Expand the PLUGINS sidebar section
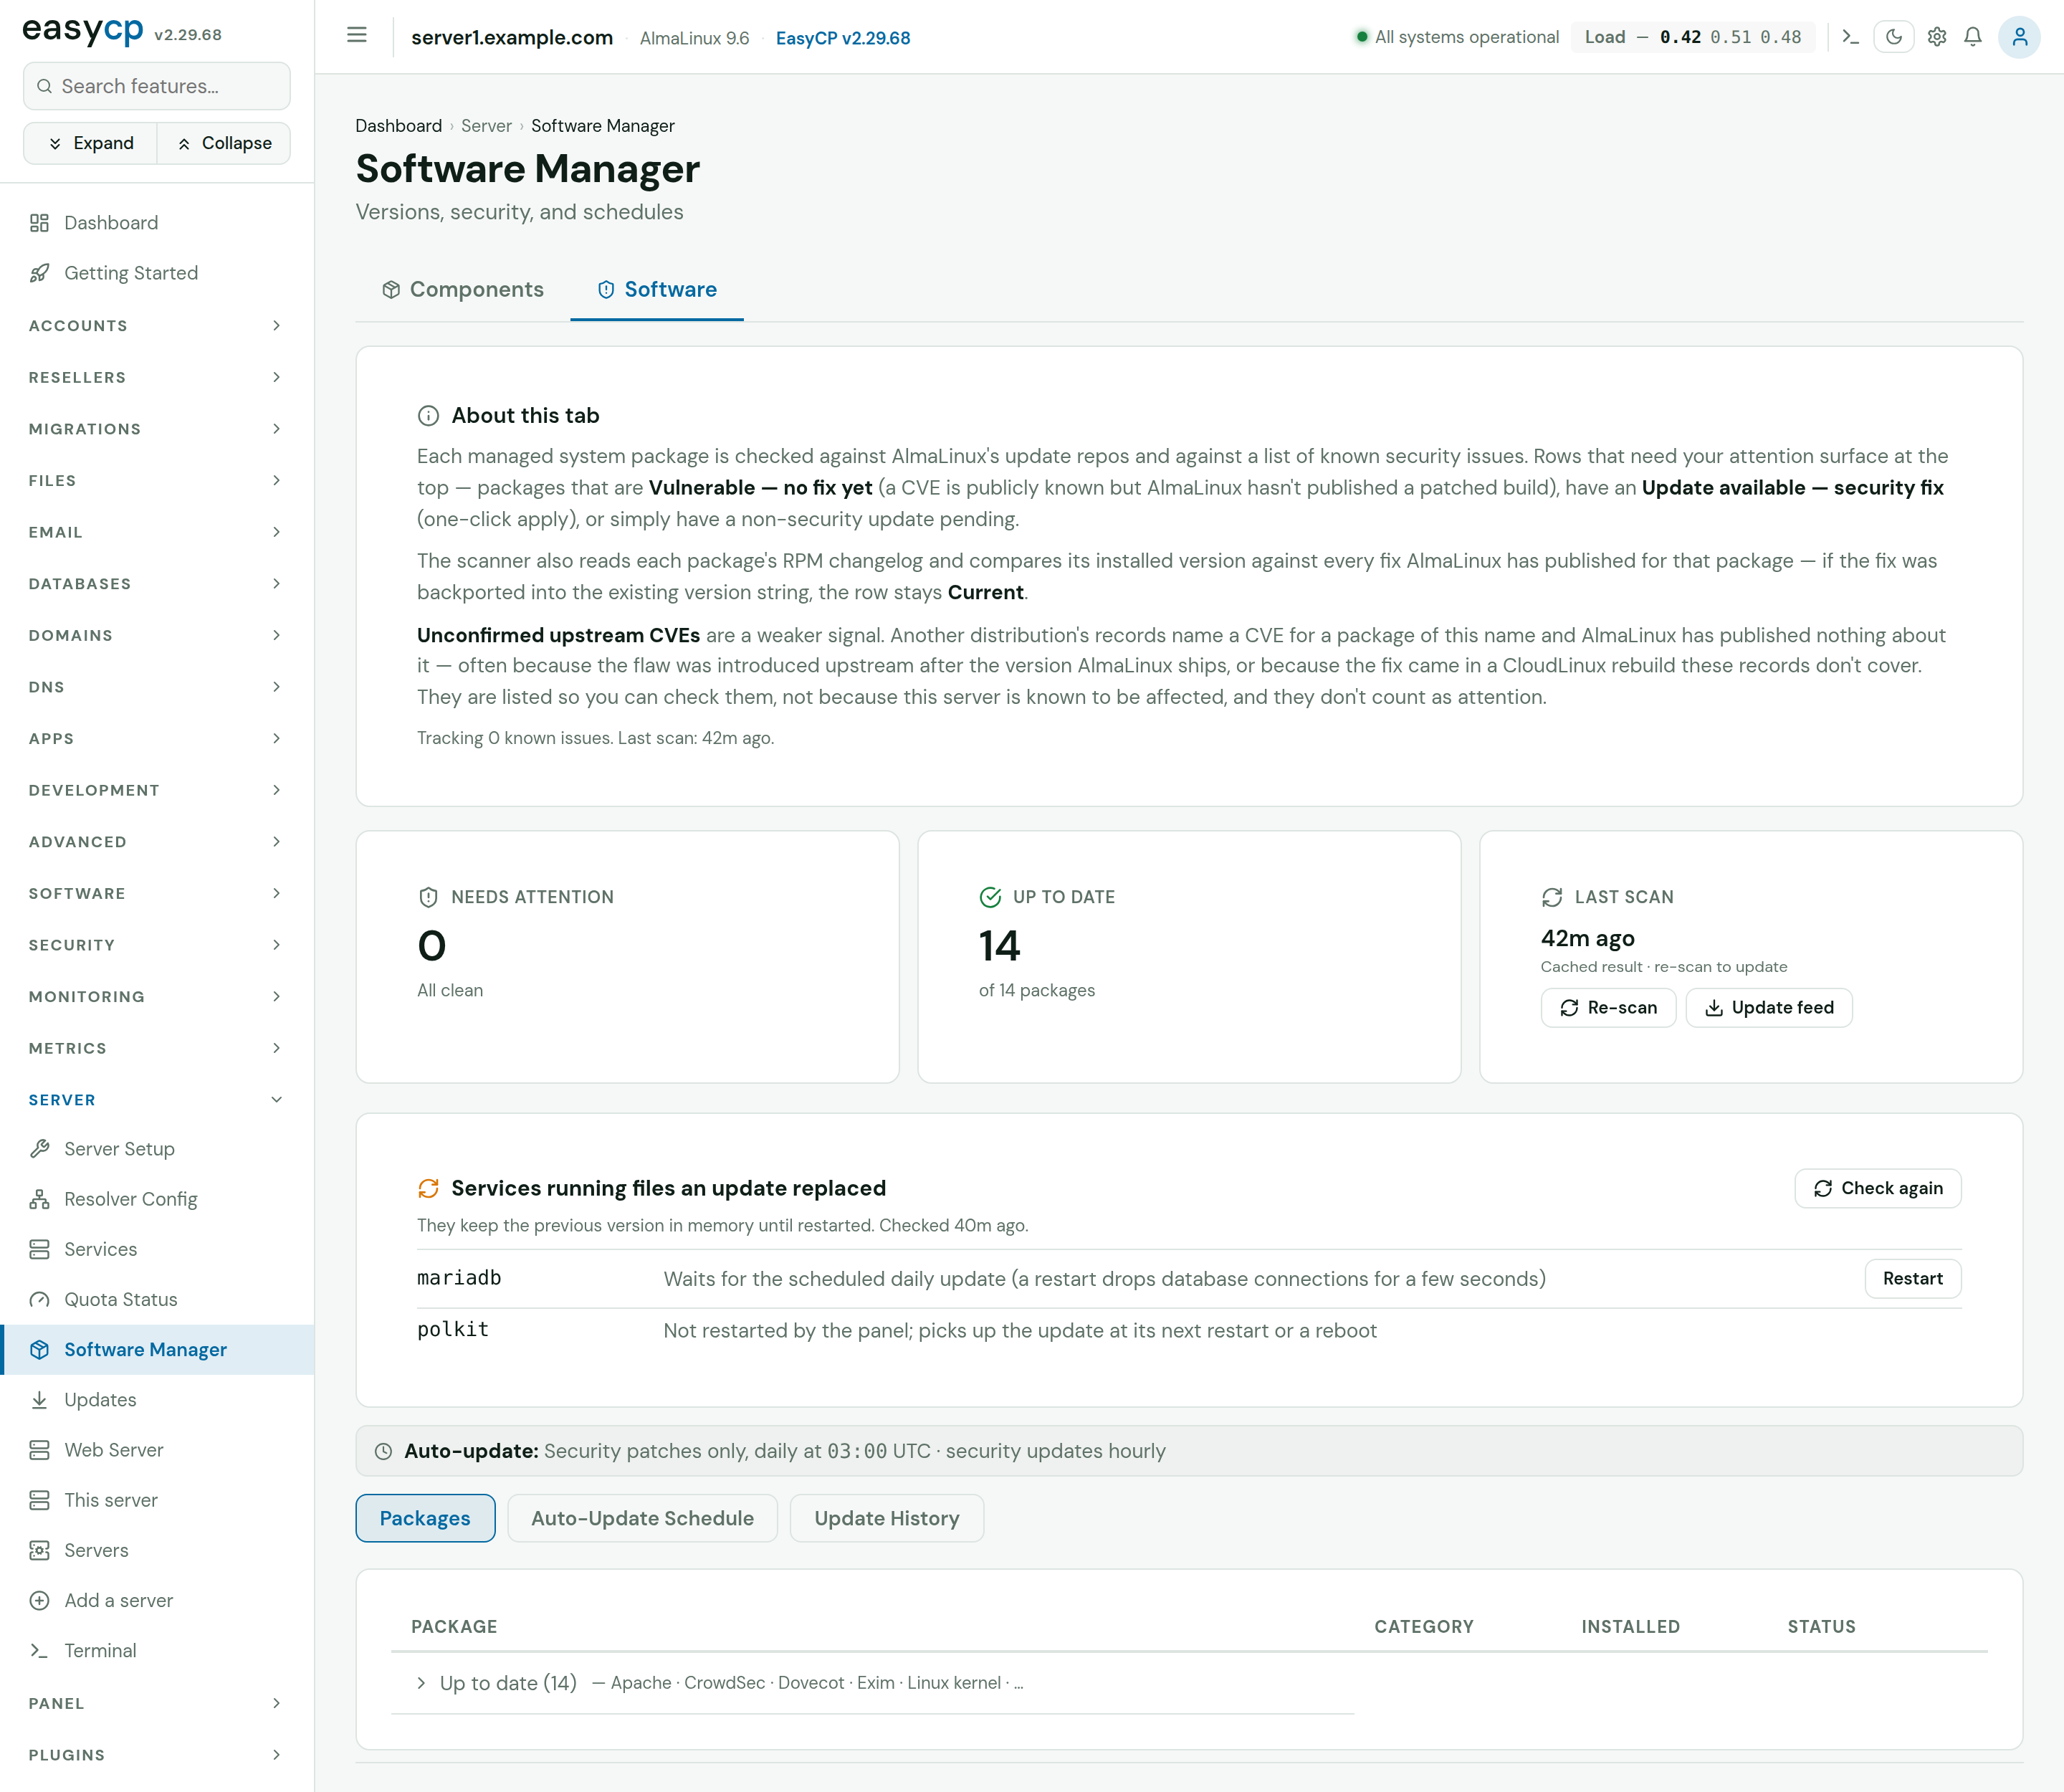 tap(157, 1754)
